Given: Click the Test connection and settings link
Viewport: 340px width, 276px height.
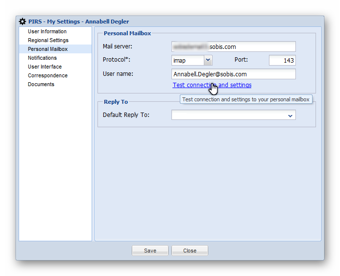Looking at the screenshot, I should (x=212, y=85).
